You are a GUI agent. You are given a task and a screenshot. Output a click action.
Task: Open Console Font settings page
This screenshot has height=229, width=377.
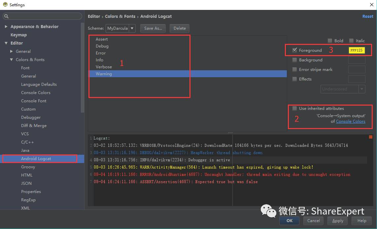34,101
